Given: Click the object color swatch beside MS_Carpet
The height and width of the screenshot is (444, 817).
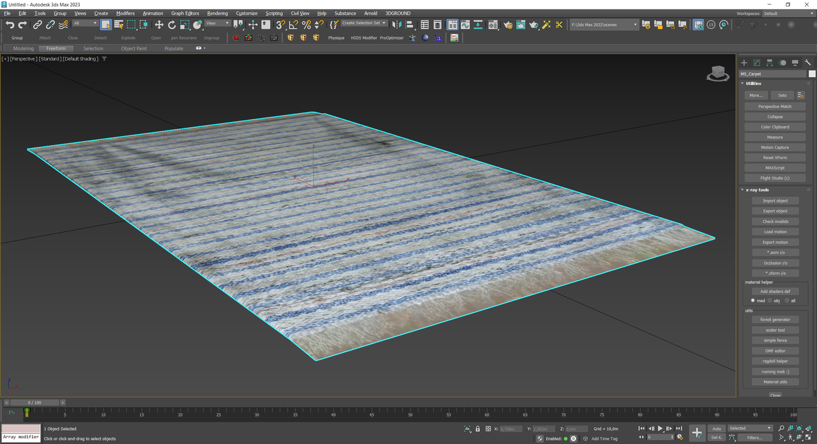Looking at the screenshot, I should tap(812, 74).
